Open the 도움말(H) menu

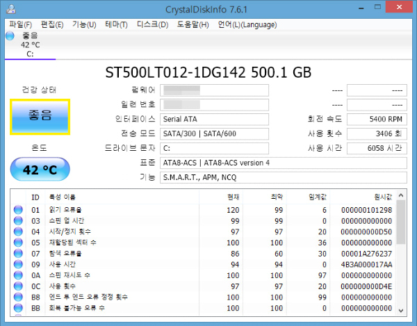193,25
